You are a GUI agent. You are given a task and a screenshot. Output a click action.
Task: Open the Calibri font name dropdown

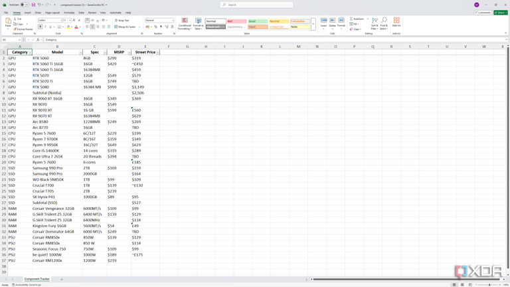(x=60, y=20)
